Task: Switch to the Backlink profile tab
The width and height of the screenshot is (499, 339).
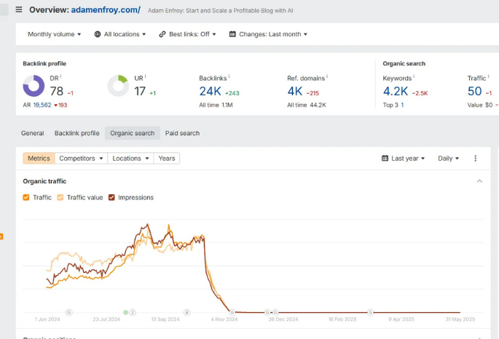Action: tap(76, 133)
